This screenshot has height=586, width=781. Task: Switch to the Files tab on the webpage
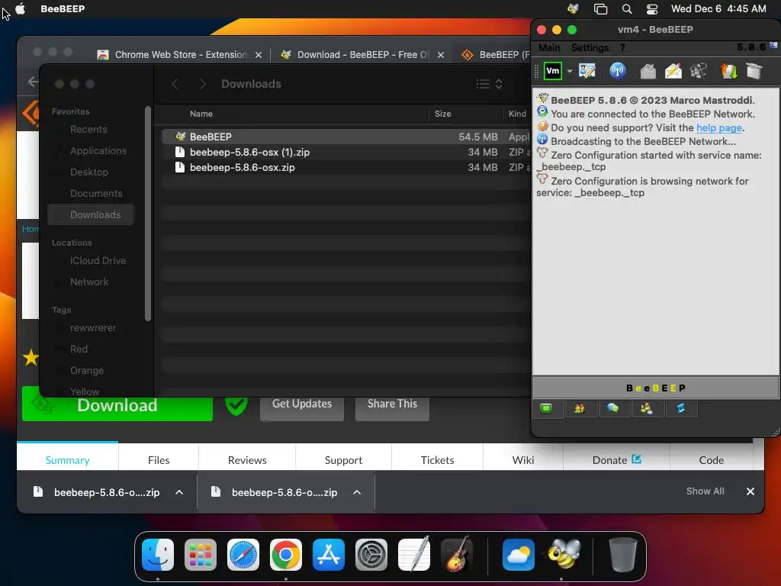pos(159,460)
